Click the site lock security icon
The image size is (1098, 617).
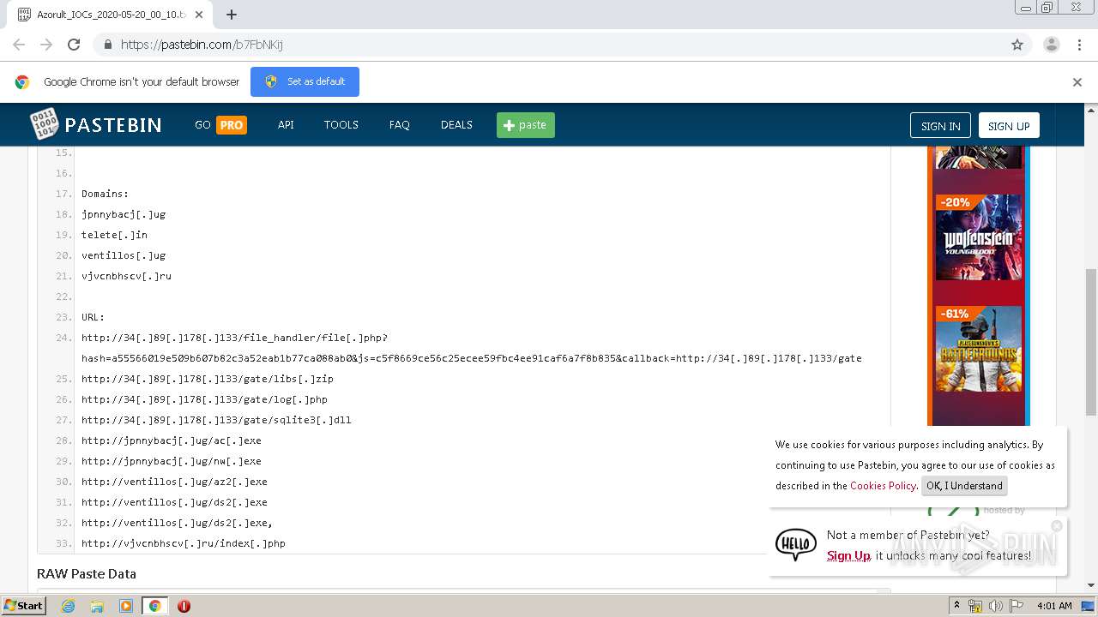tap(107, 45)
